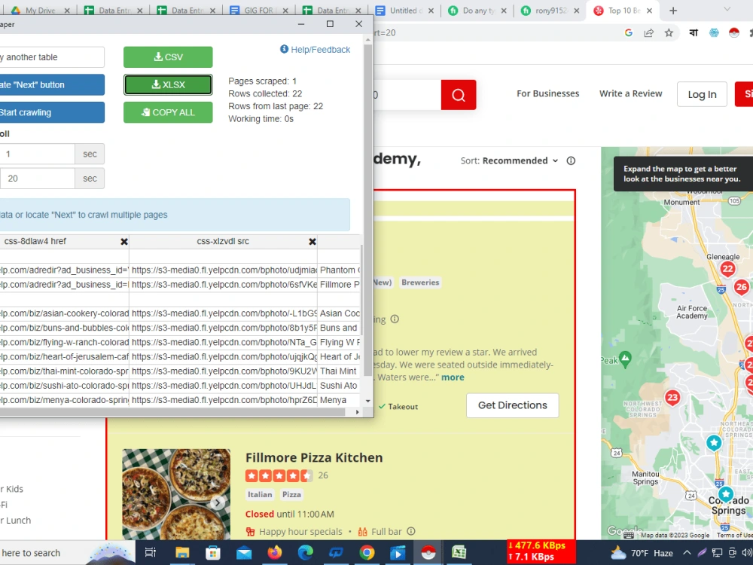Image resolution: width=753 pixels, height=565 pixels.
Task: Open the browser tab search chevron
Action: click(x=727, y=9)
